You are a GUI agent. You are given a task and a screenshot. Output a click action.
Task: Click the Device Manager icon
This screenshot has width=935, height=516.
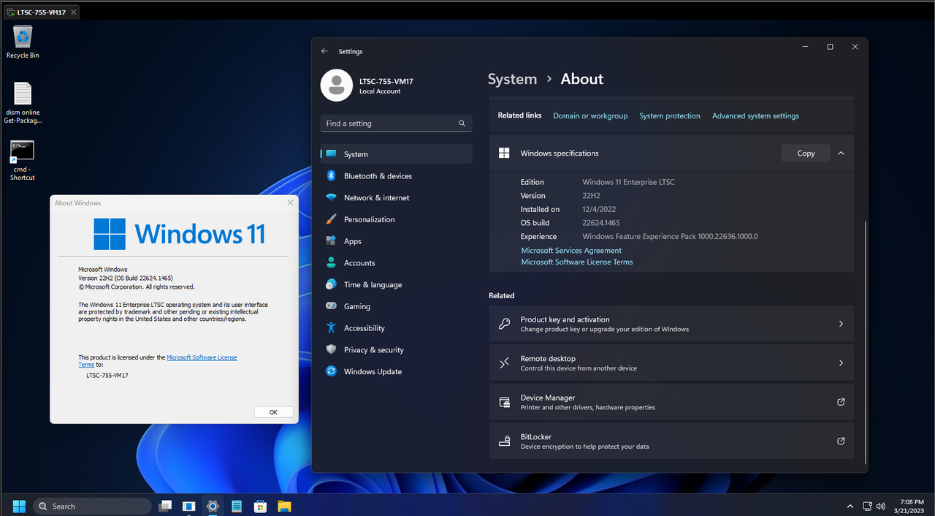(504, 402)
